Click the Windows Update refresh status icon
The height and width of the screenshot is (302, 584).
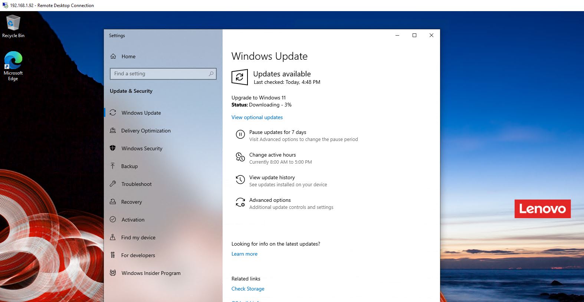[x=240, y=77]
